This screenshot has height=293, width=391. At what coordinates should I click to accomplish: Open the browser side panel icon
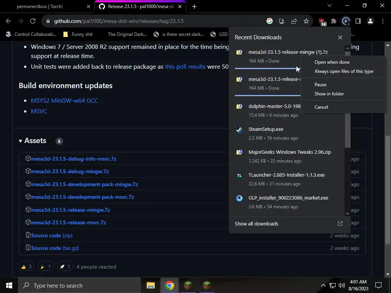[358, 21]
